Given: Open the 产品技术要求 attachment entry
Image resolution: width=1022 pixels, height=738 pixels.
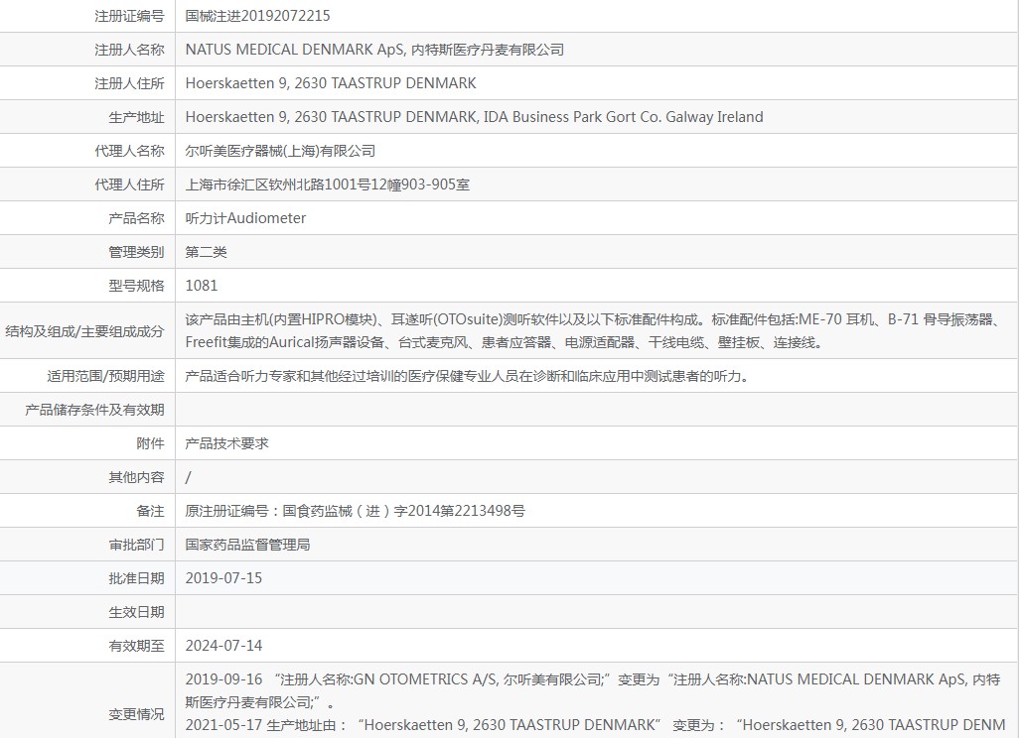Looking at the screenshot, I should 226,443.
